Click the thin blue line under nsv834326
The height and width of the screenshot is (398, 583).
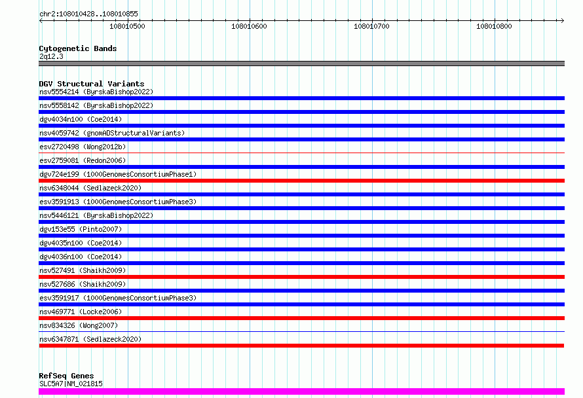click(x=301, y=331)
